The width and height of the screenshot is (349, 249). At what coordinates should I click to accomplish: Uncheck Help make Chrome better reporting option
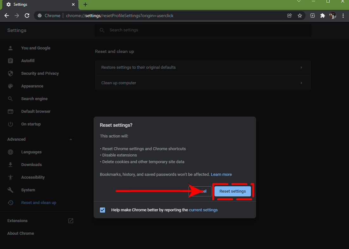pos(102,210)
